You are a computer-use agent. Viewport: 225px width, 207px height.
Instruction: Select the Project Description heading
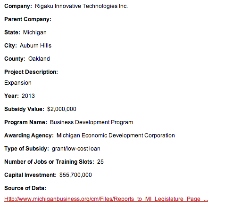tap(31, 72)
